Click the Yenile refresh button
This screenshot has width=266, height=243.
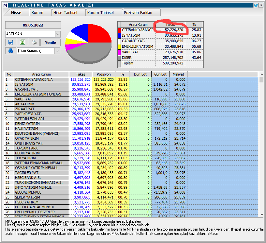(51, 43)
